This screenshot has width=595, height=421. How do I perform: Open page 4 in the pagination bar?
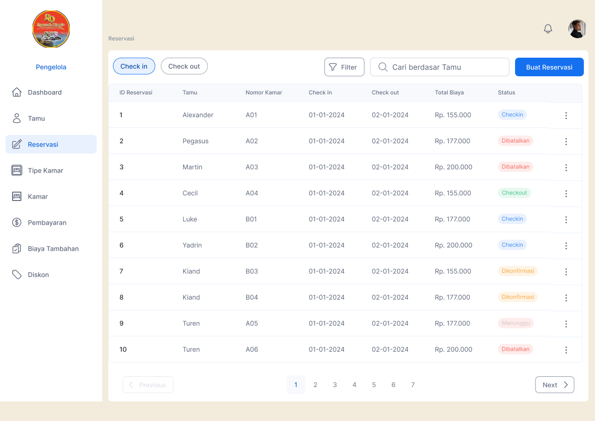pyautogui.click(x=354, y=385)
